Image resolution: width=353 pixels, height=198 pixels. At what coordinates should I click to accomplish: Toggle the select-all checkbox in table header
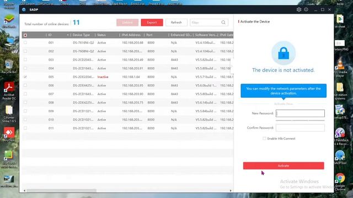pos(25,35)
